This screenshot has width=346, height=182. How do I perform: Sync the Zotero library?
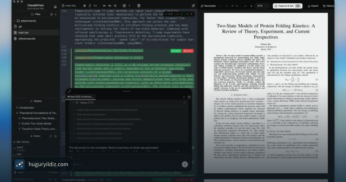[51, 136]
